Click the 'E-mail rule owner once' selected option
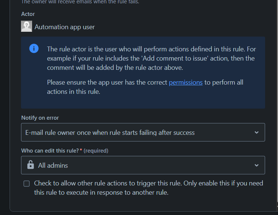Image resolution: width=278 pixels, height=215 pixels. pos(110,133)
